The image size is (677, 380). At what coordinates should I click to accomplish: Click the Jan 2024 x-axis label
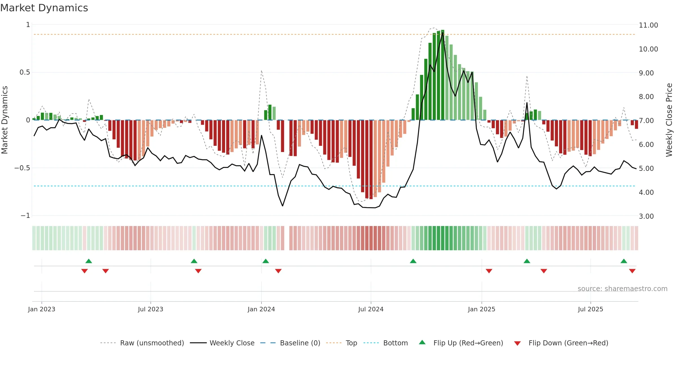[x=261, y=309]
